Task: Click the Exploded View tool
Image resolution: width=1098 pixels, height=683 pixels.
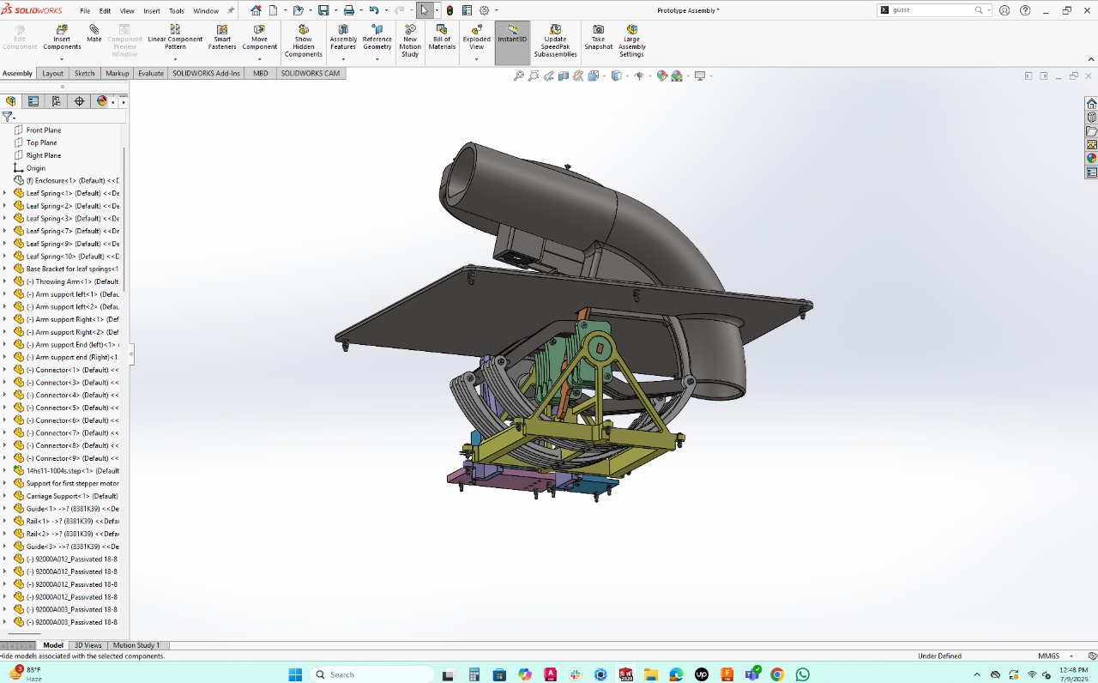Action: point(476,38)
